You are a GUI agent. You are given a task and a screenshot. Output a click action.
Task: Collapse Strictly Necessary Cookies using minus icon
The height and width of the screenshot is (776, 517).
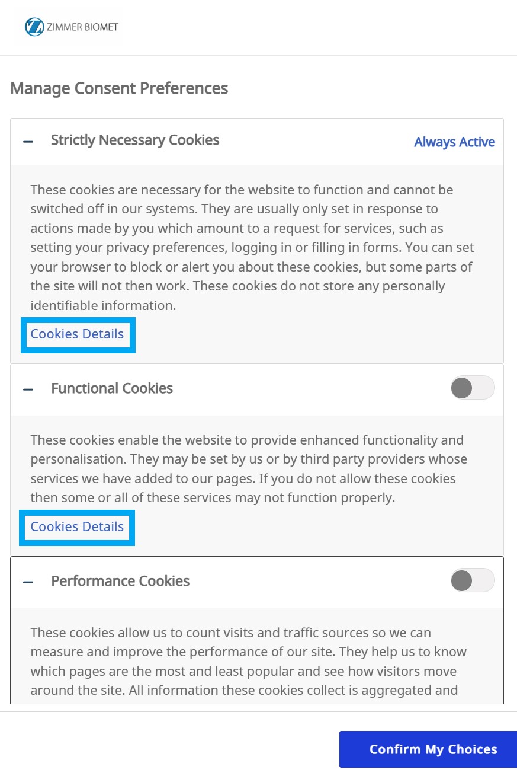point(28,142)
